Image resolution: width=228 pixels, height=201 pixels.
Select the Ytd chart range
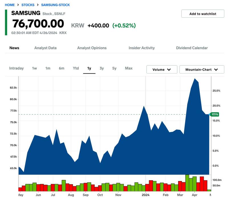(76, 68)
